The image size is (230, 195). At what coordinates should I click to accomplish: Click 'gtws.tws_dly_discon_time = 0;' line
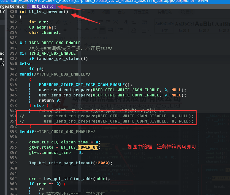click(x=64, y=142)
